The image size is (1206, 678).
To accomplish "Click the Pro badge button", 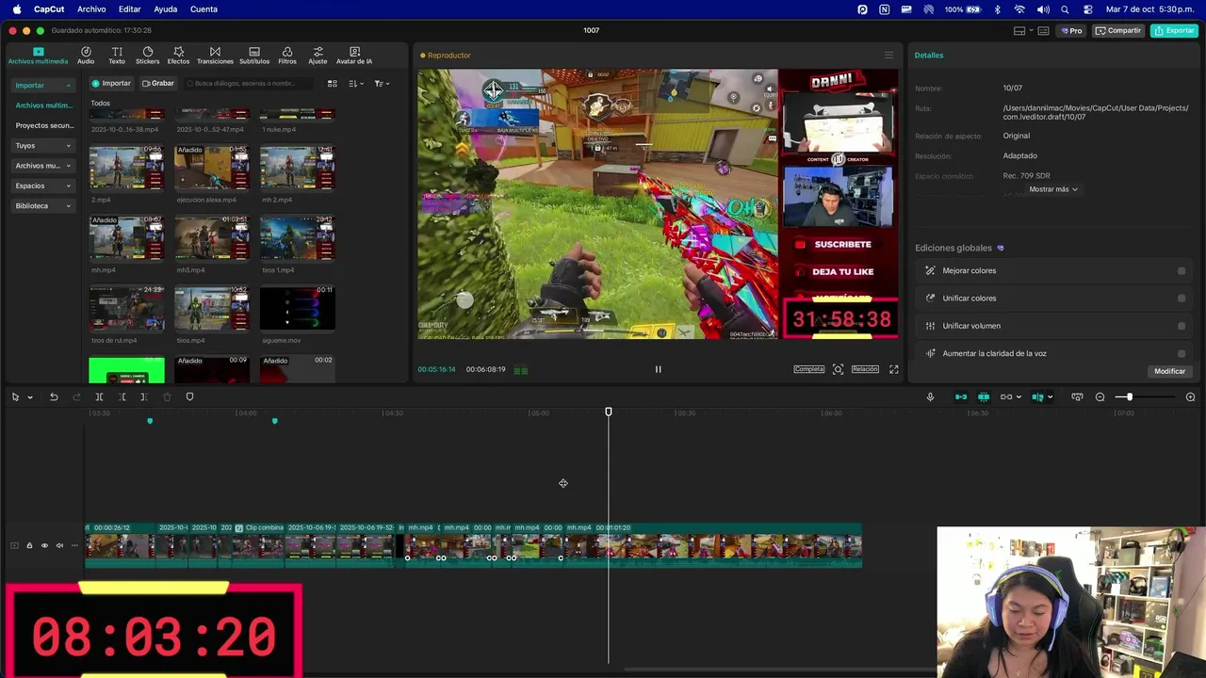I will pos(1072,30).
